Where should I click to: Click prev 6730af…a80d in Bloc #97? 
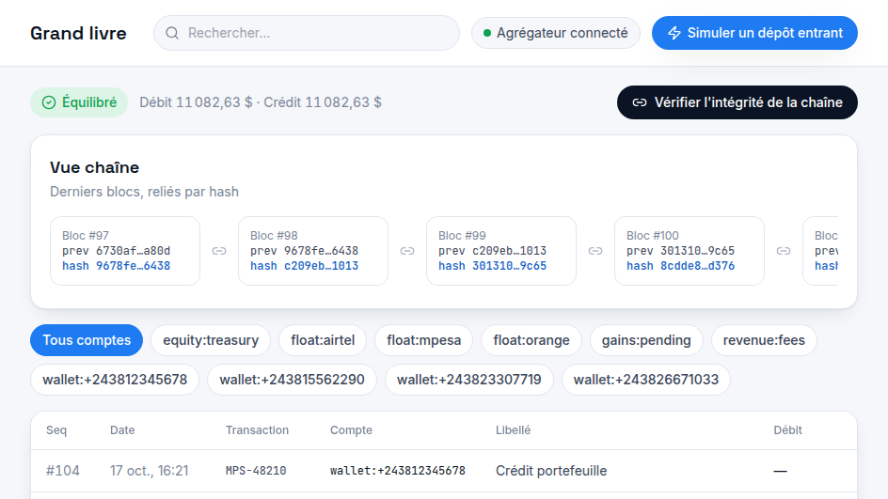[116, 251]
